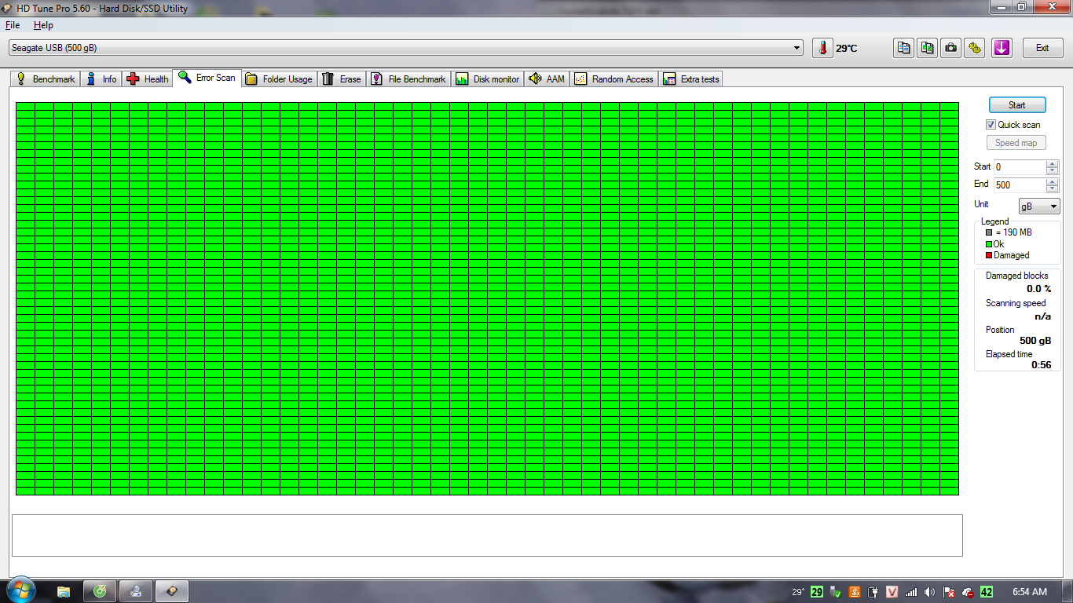Screen dimensions: 1073x603
Task: Click the green Ok legend swatch
Action: 989,244
